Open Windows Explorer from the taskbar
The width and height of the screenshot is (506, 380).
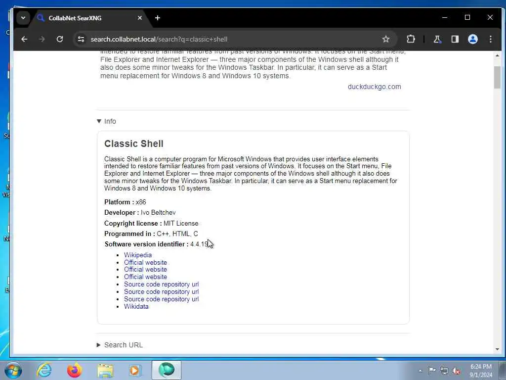coord(105,370)
